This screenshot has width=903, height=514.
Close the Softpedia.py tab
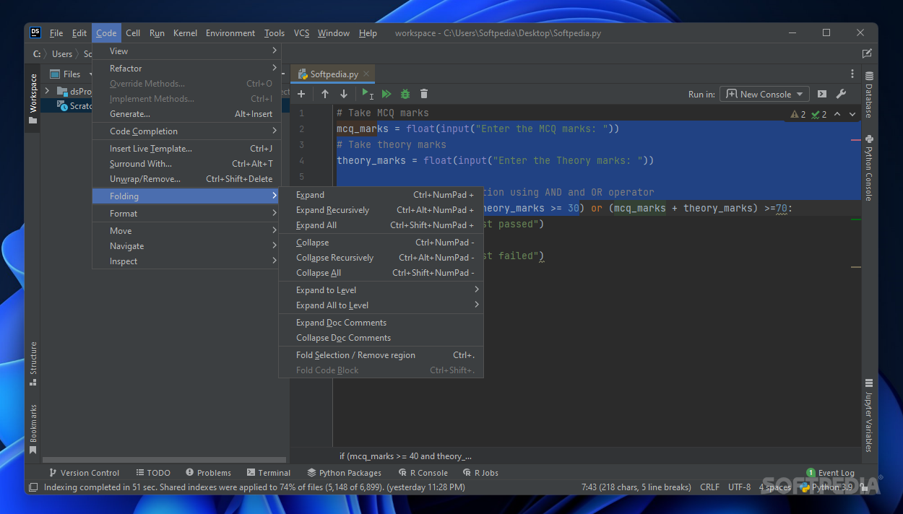(366, 74)
